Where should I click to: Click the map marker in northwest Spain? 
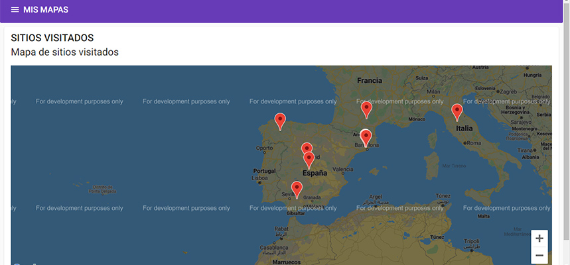pyautogui.click(x=280, y=121)
